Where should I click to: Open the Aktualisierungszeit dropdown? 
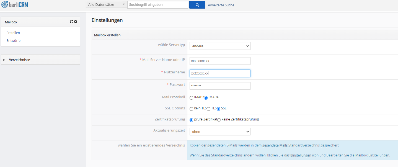pos(220,132)
